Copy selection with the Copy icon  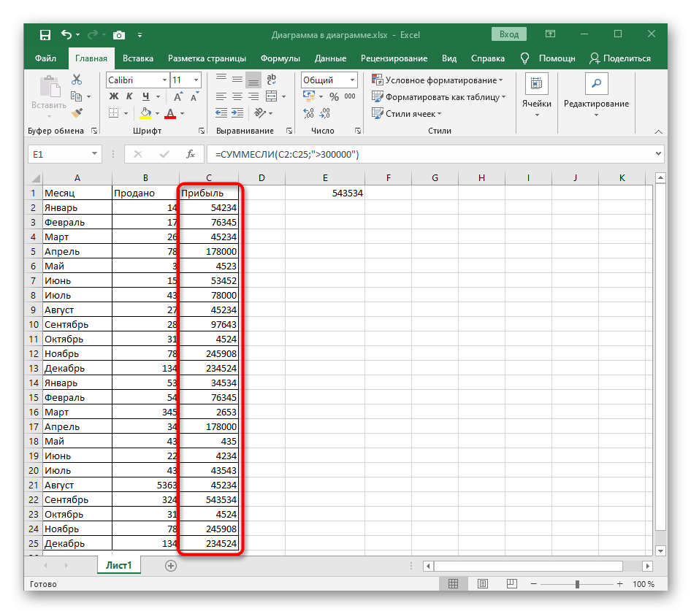[x=77, y=96]
